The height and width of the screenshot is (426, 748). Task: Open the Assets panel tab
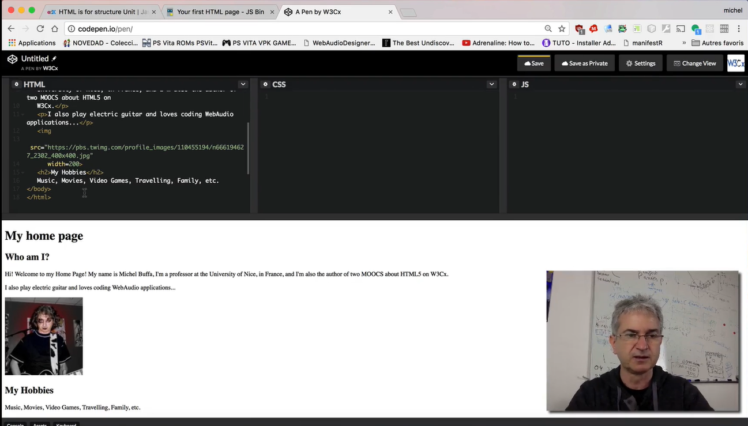[40, 424]
